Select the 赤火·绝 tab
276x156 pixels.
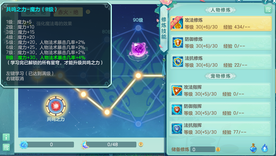[x=68, y=12]
